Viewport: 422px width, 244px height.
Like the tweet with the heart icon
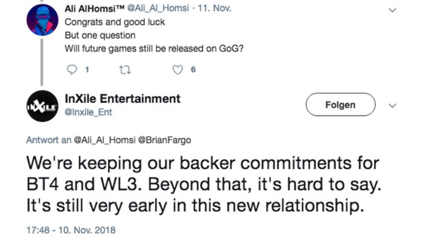(x=179, y=70)
